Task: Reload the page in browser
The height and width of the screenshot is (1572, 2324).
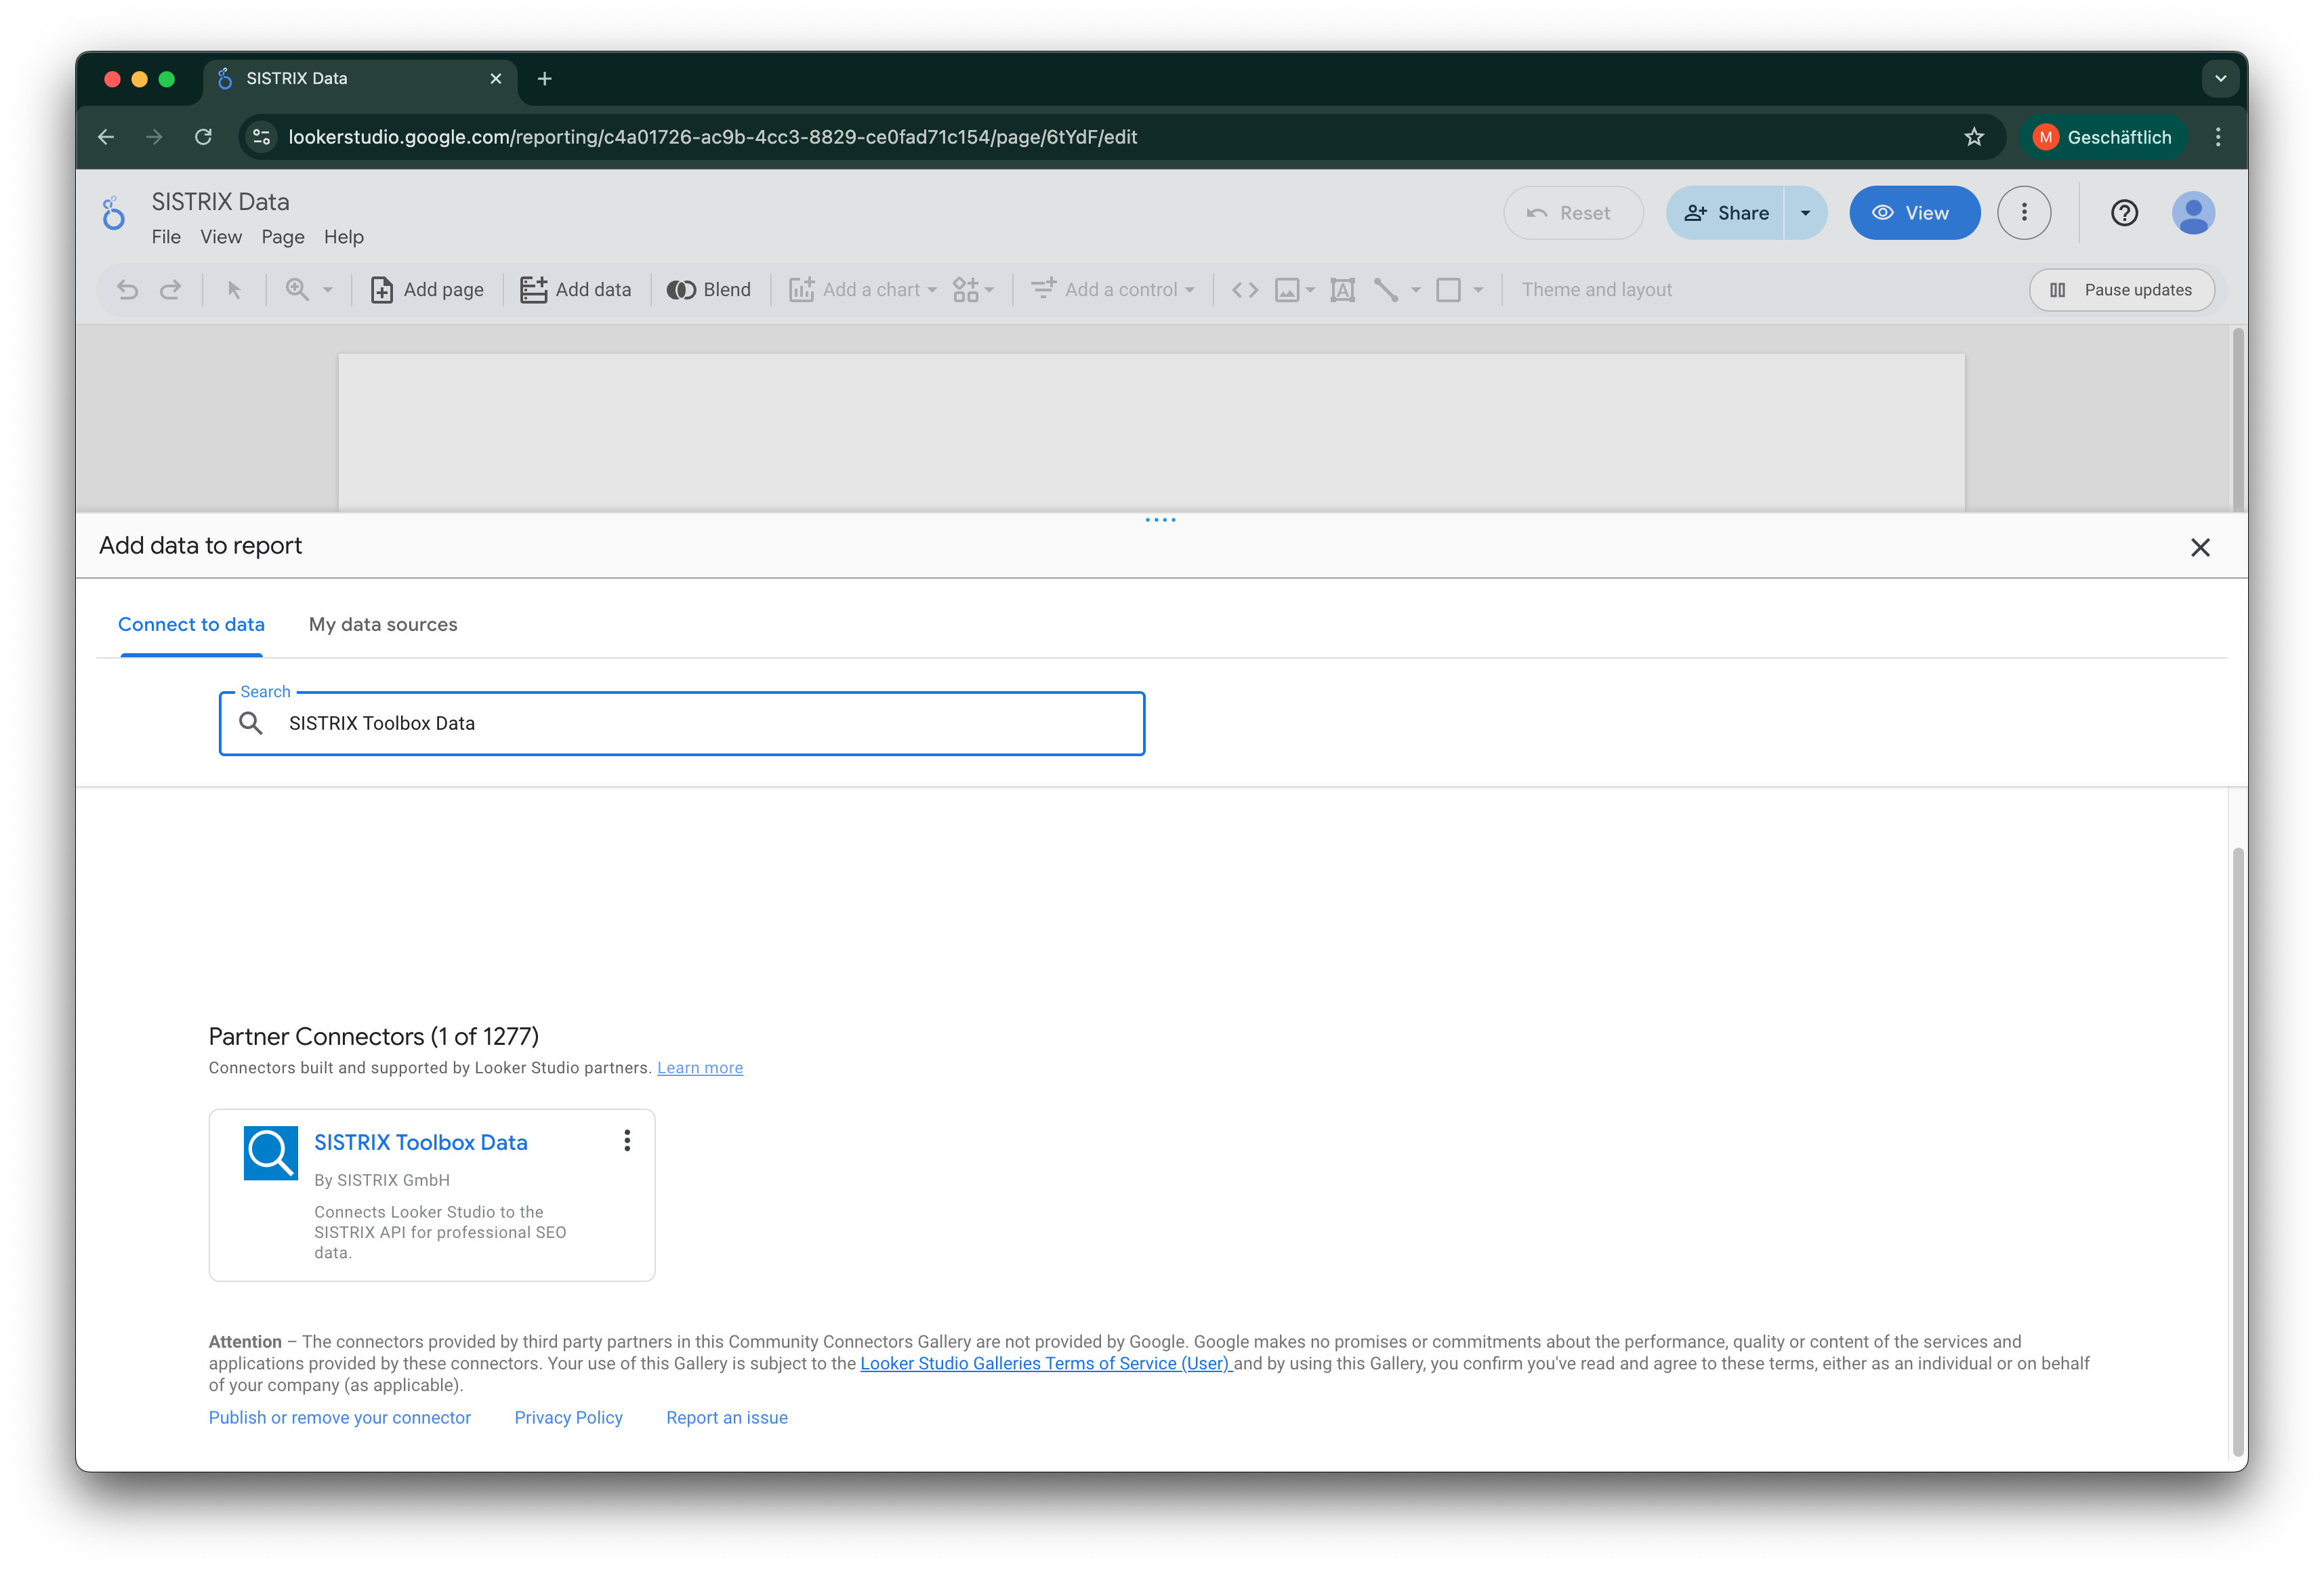Action: point(203,137)
